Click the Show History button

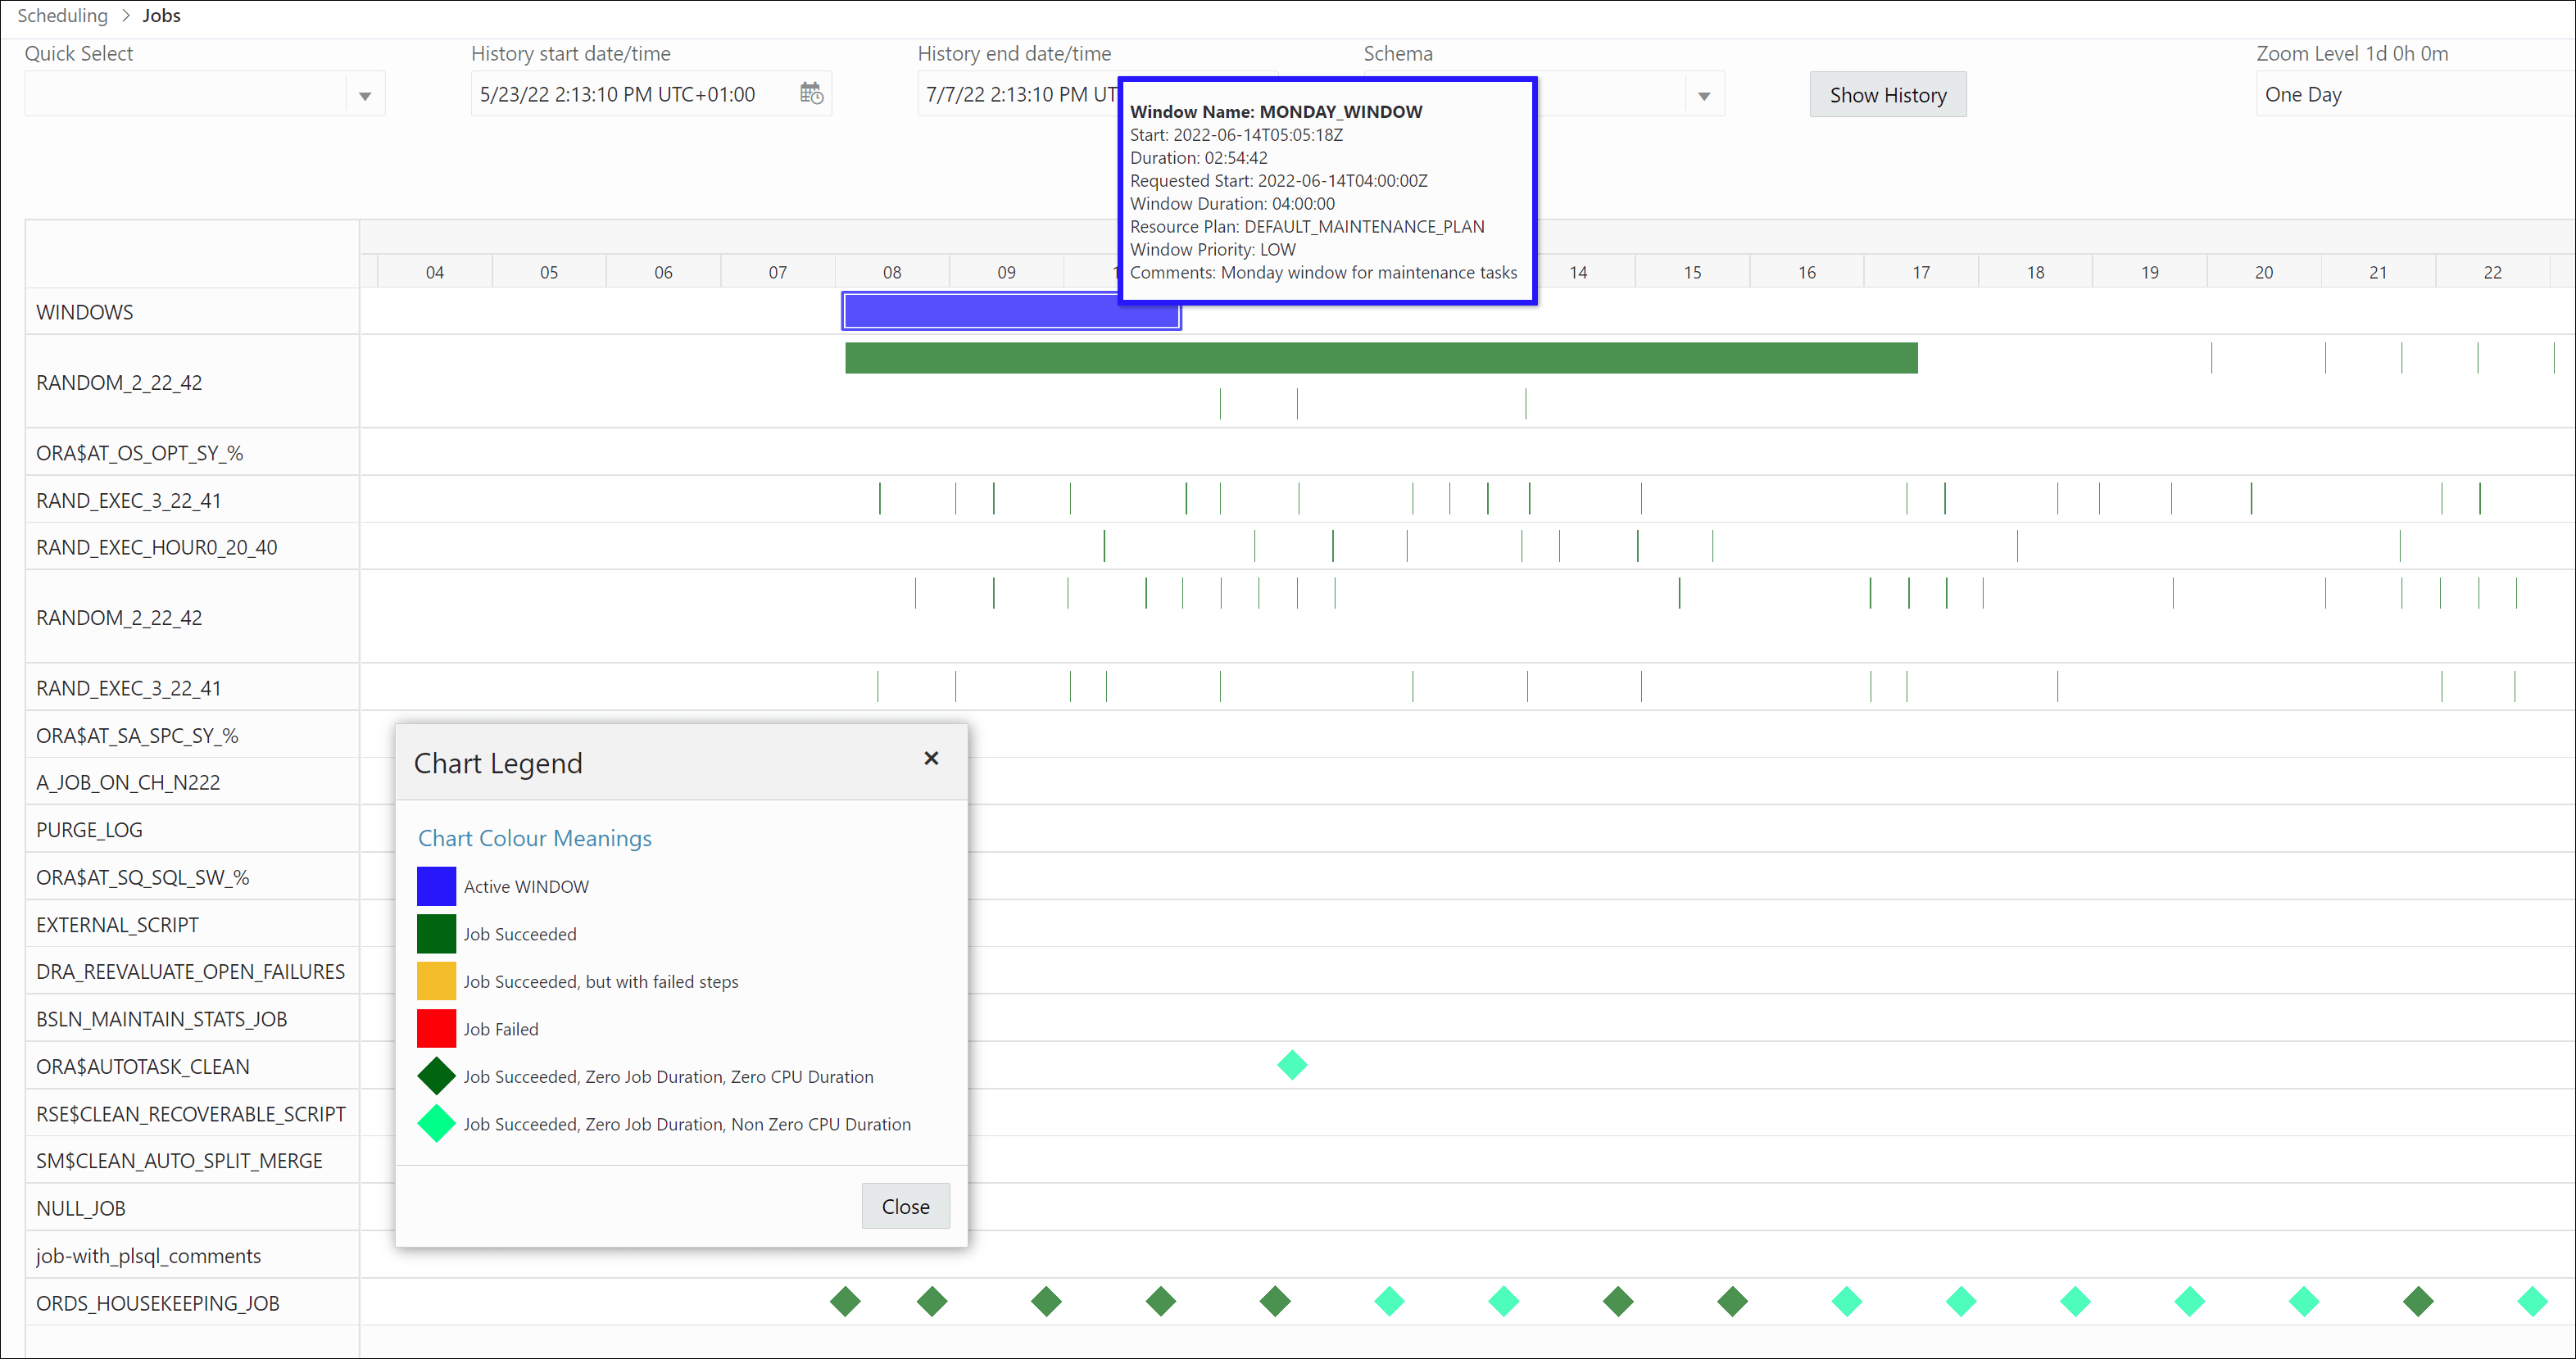click(1887, 94)
